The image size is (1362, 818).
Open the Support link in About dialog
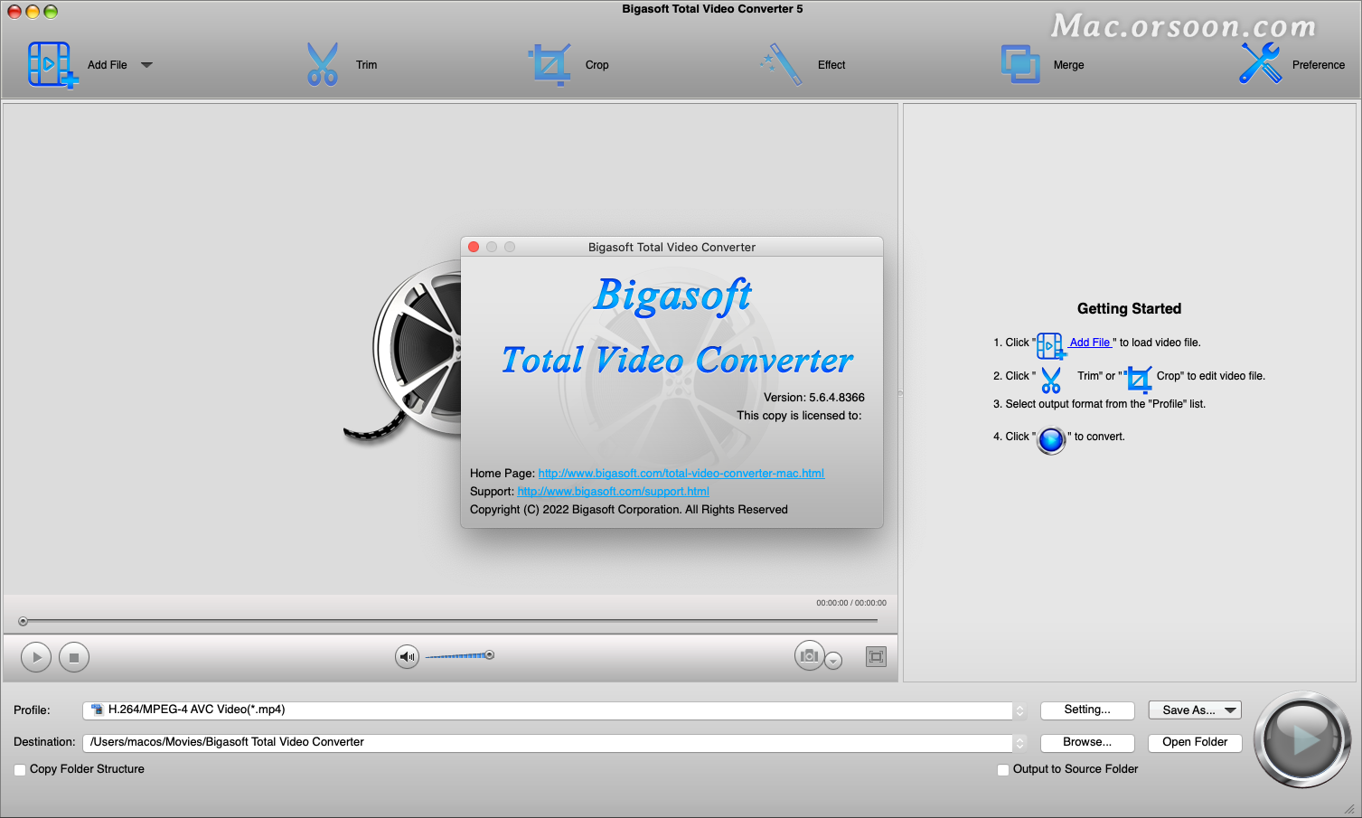[613, 492]
